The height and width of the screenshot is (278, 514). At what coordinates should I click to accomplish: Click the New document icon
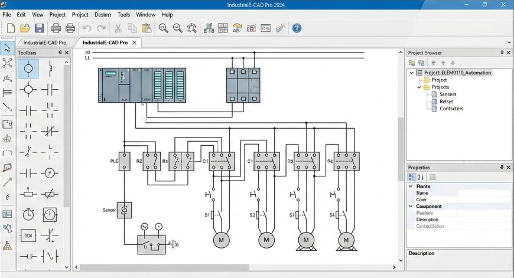[x=11, y=28]
